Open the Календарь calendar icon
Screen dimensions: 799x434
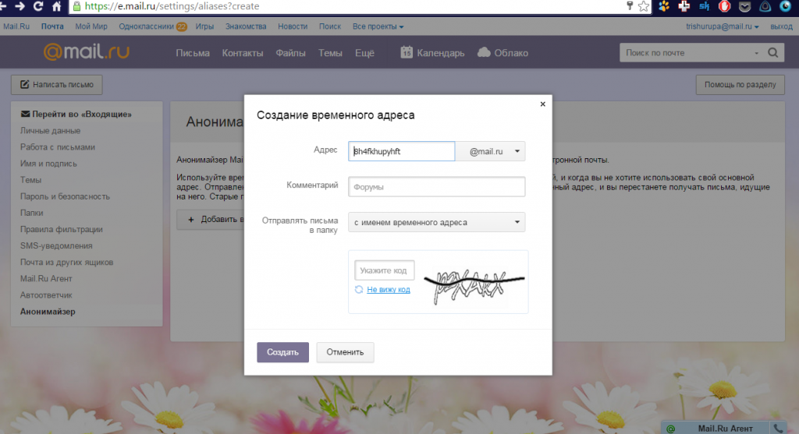coord(407,53)
